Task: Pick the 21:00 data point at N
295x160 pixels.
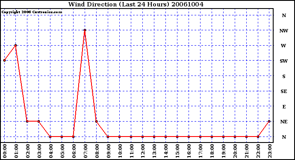Action: (x=246, y=137)
